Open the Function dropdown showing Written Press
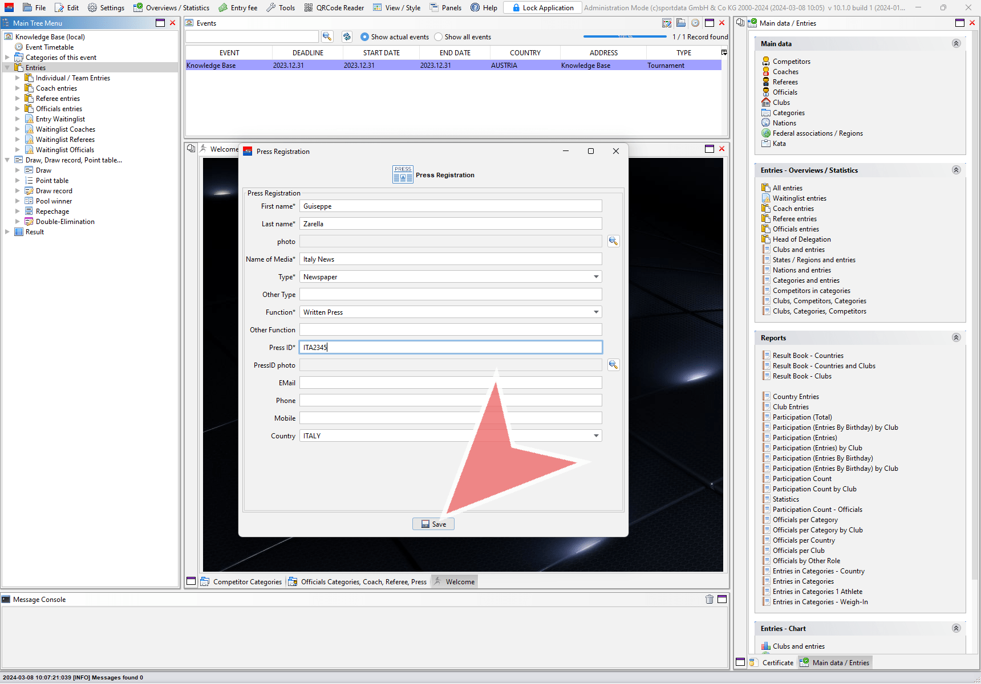The height and width of the screenshot is (684, 981). coord(596,312)
